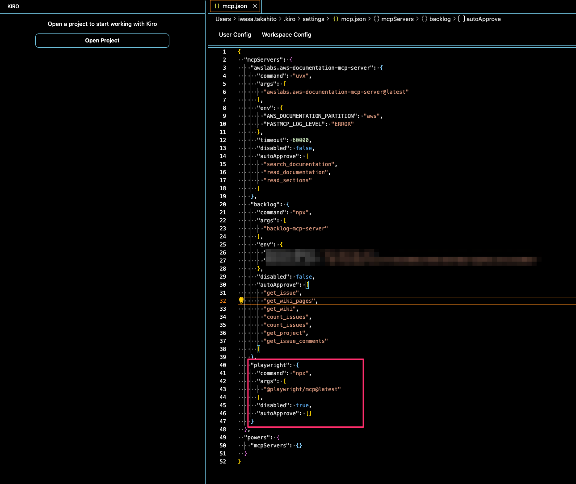
Task: Click the "@playwright/mcp@latest" argument string
Action: 302,389
